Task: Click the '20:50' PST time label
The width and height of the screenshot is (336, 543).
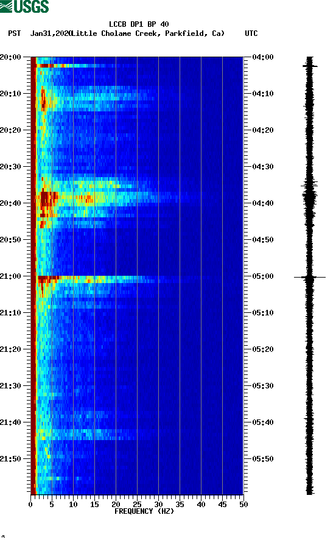Action: tap(10, 240)
